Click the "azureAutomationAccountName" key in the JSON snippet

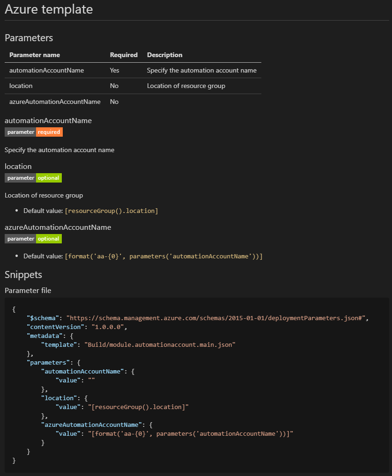click(x=91, y=425)
